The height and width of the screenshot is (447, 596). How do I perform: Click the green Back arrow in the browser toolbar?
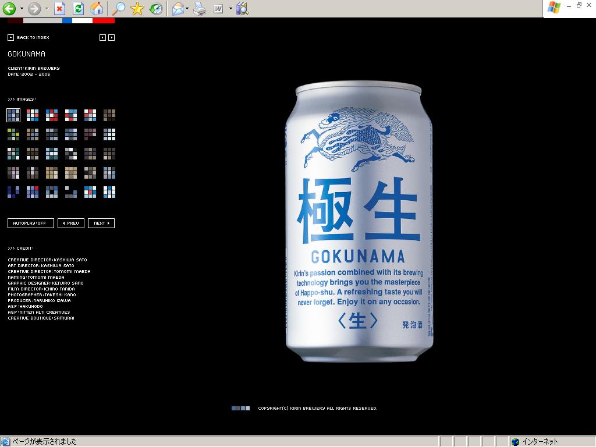(9, 8)
